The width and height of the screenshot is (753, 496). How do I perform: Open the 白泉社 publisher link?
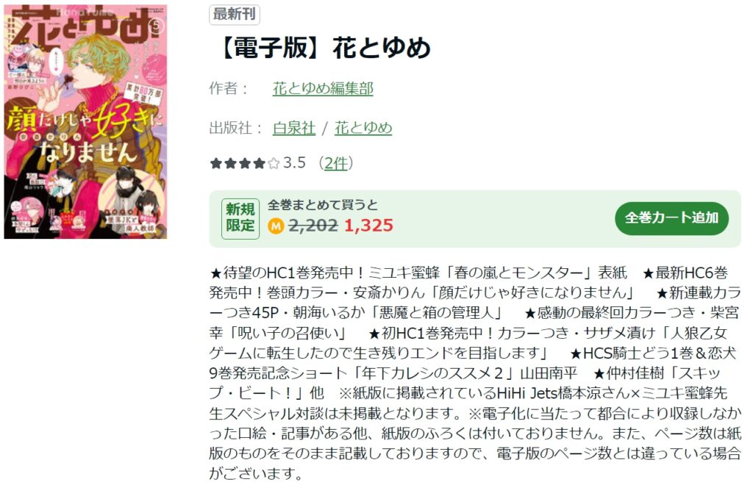pyautogui.click(x=294, y=128)
